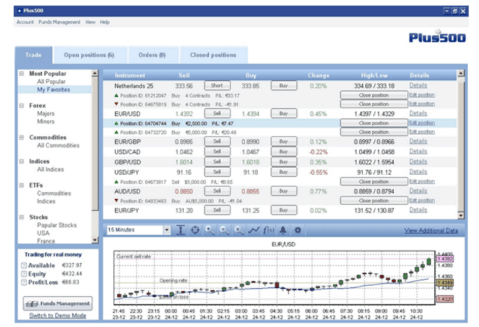This screenshot has height=327, width=479.
Task: Zoom in on the EUR/USD chart
Action: coord(210,230)
